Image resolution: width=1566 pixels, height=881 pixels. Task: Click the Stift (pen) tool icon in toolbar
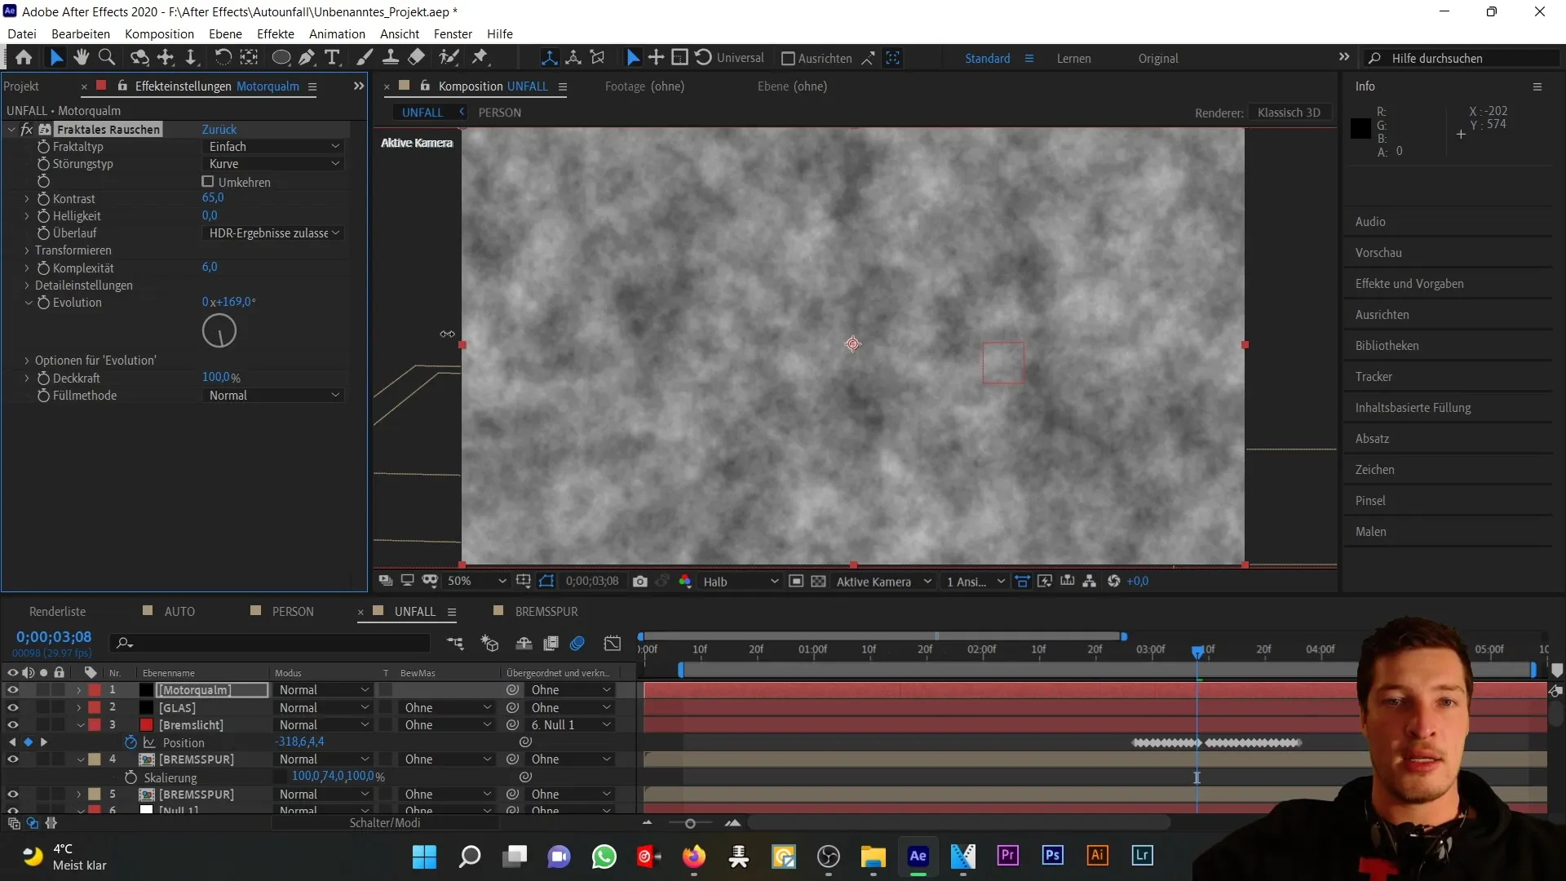click(307, 58)
